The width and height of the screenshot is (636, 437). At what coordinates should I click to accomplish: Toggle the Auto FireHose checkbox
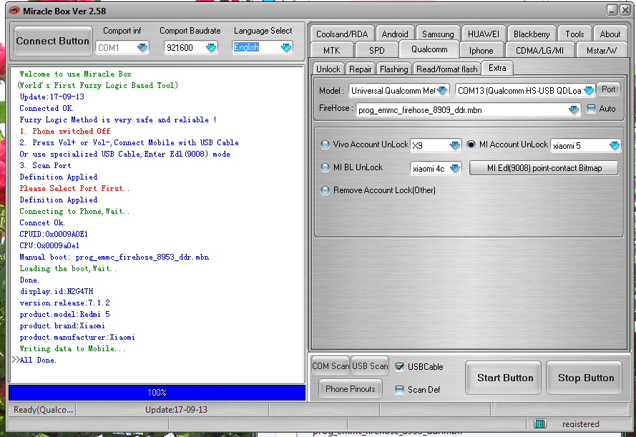coord(592,109)
